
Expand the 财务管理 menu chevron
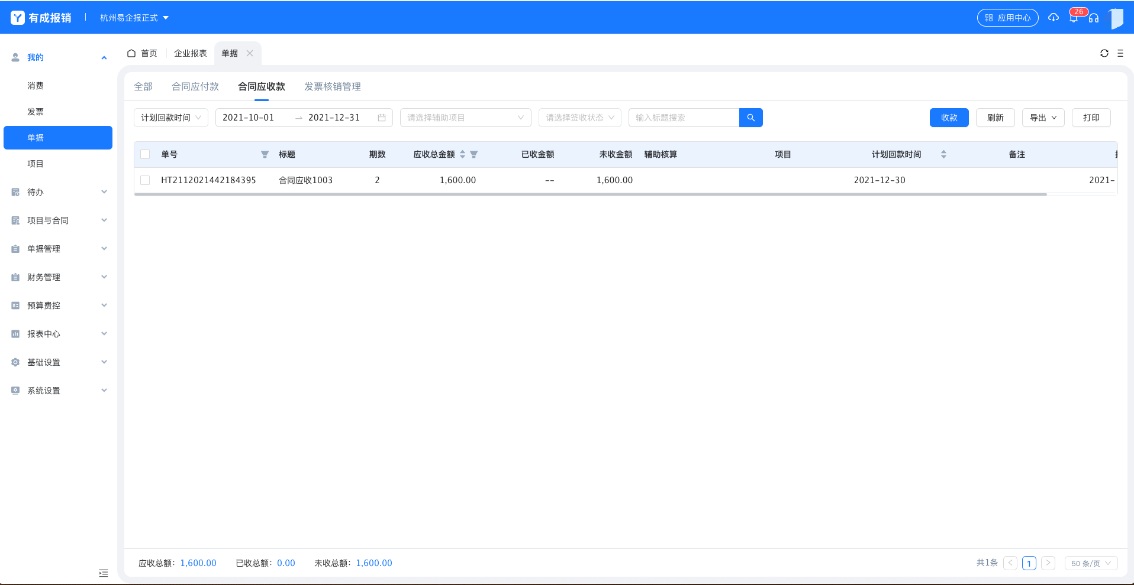tap(104, 277)
